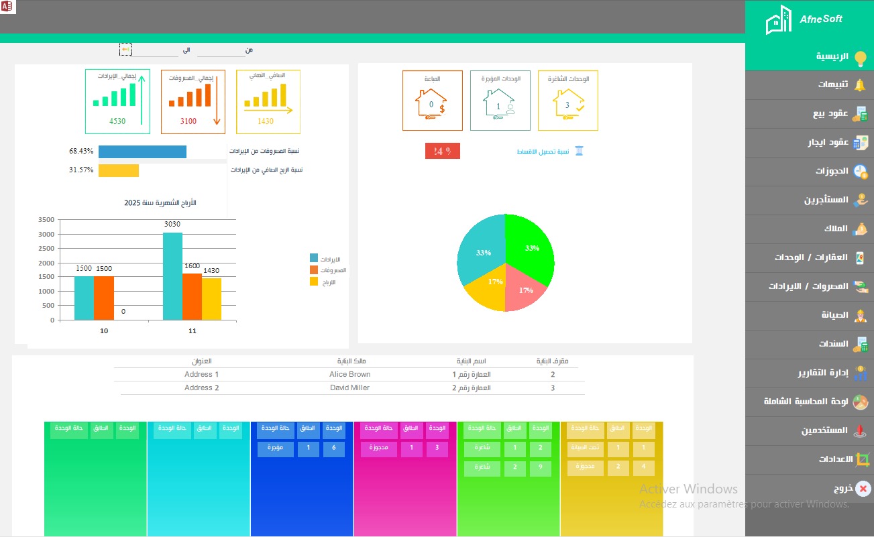Click the David Miller owner cell
The image size is (874, 537).
tap(350, 387)
